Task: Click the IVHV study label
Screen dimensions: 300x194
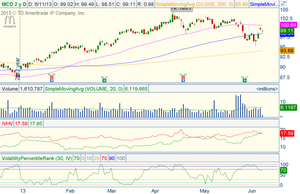Action: tap(7, 123)
